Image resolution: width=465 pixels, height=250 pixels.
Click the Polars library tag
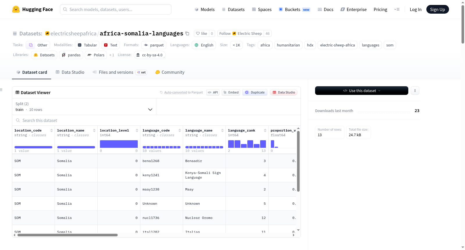coord(96,55)
